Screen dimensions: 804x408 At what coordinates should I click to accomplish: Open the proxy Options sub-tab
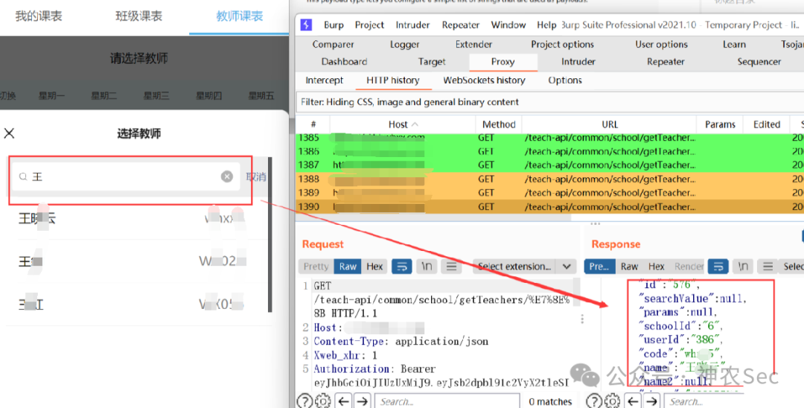click(564, 80)
